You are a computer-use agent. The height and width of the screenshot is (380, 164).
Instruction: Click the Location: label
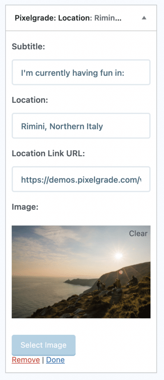(30, 100)
